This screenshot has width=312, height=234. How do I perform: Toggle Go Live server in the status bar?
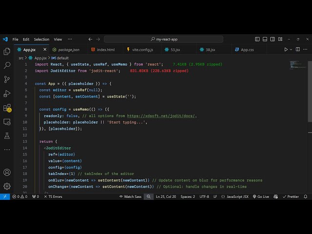(x=261, y=196)
